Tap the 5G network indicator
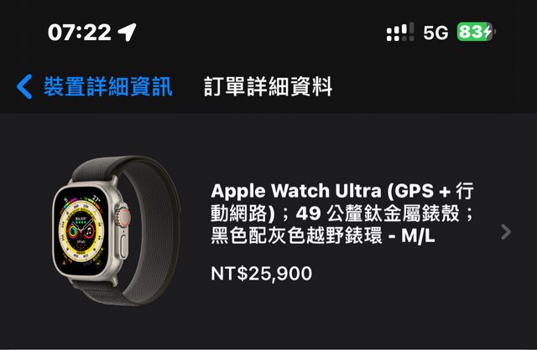 (x=435, y=33)
